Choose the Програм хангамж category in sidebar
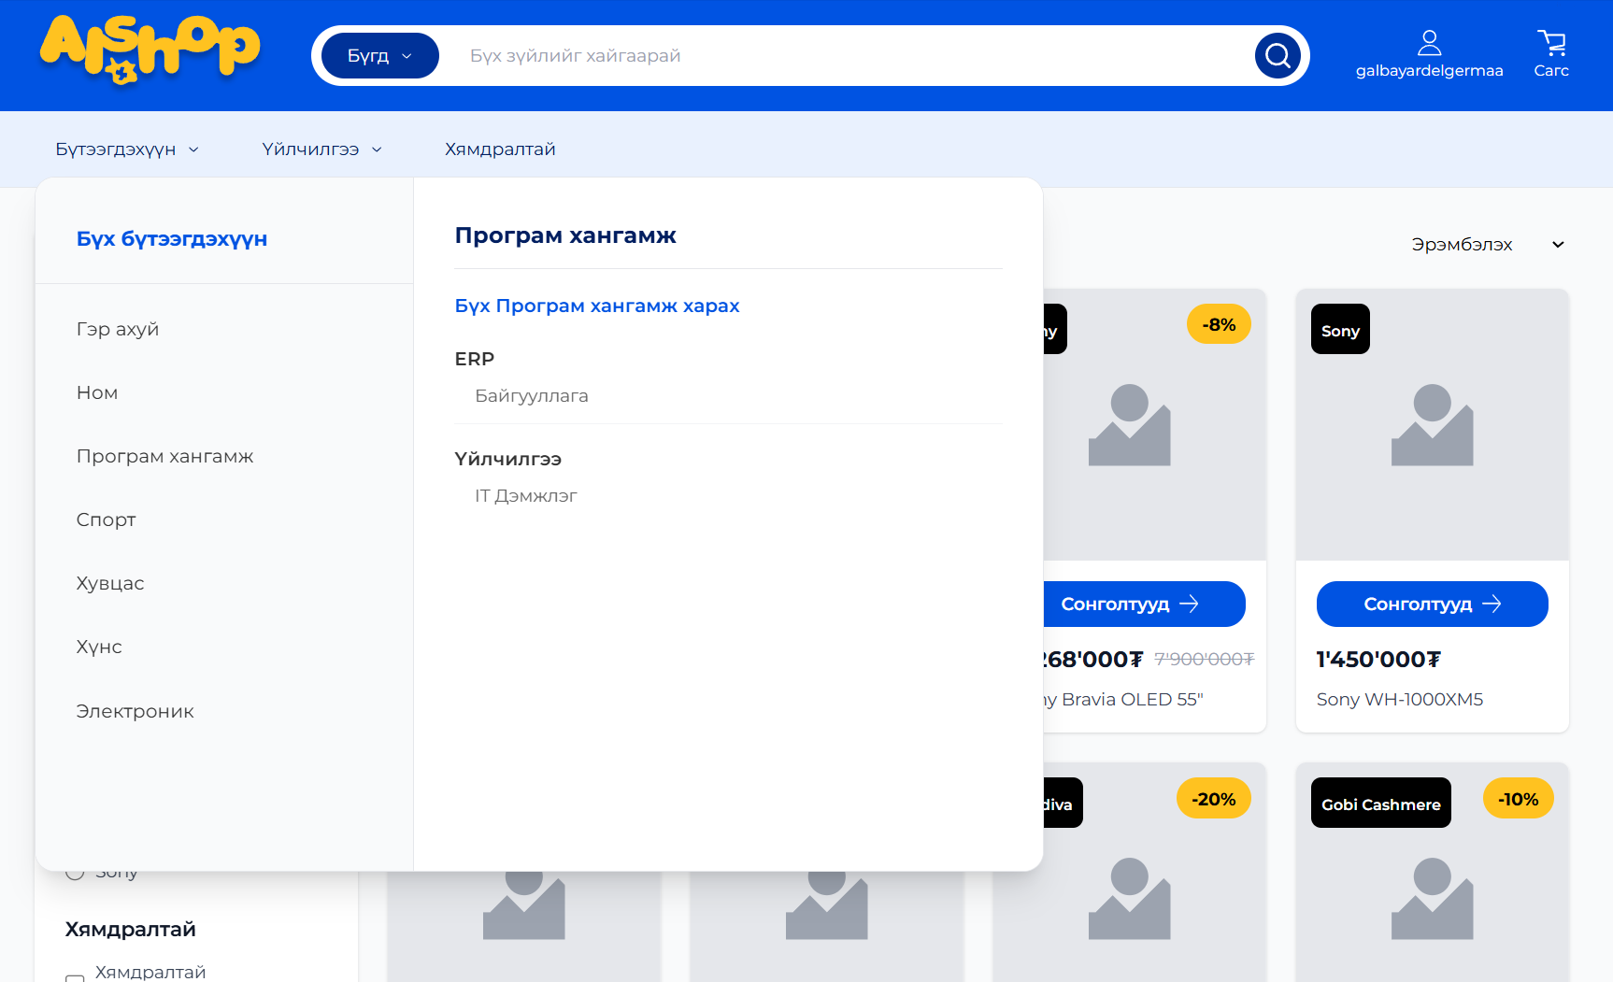Viewport: 1613px width, 982px height. [165, 456]
